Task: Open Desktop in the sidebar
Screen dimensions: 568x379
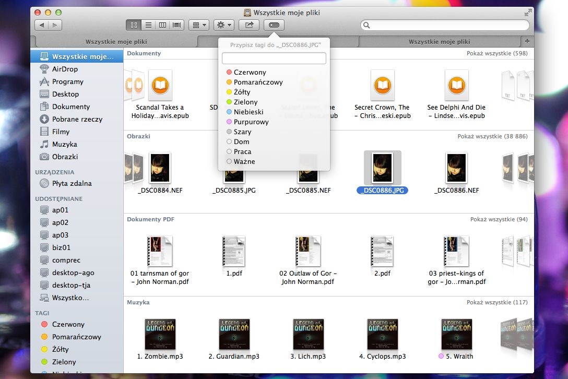Action: click(x=77, y=94)
